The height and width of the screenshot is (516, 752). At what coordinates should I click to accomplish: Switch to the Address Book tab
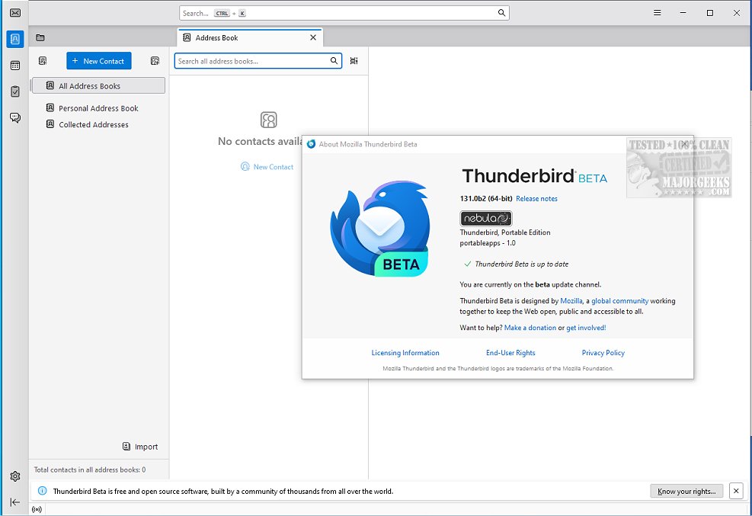pyautogui.click(x=250, y=37)
